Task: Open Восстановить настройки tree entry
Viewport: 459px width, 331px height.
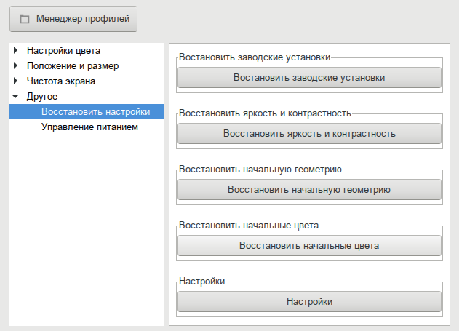Action: point(87,111)
